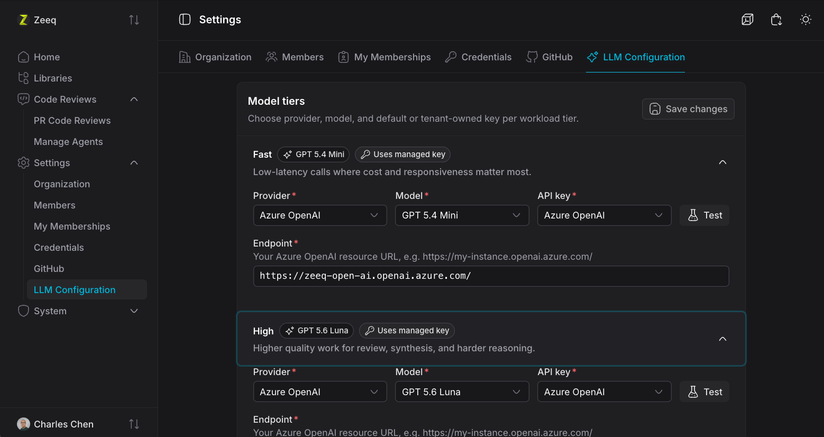Image resolution: width=824 pixels, height=437 pixels.
Task: Click the Model tiers heading
Action: 276,101
